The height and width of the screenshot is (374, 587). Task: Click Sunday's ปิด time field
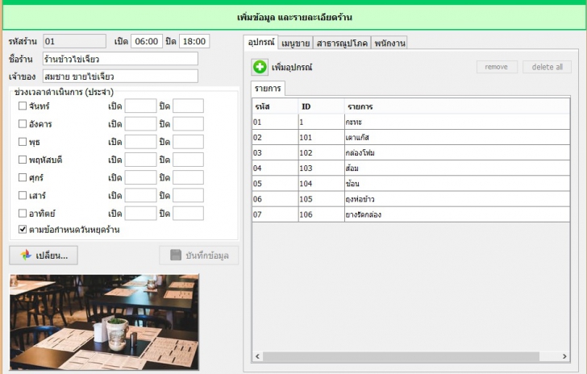point(189,214)
